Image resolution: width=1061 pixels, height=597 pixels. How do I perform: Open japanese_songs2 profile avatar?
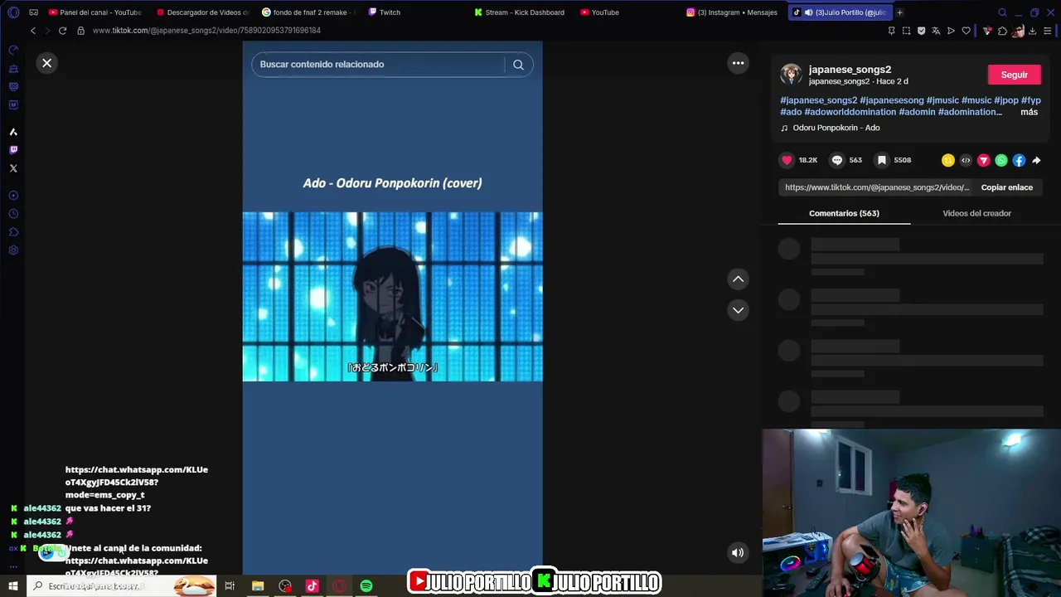click(791, 75)
